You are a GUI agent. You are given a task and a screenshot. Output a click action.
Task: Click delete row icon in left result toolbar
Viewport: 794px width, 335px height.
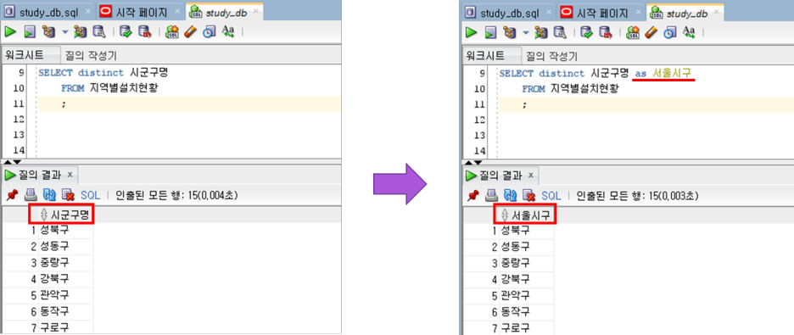pyautogui.click(x=68, y=195)
